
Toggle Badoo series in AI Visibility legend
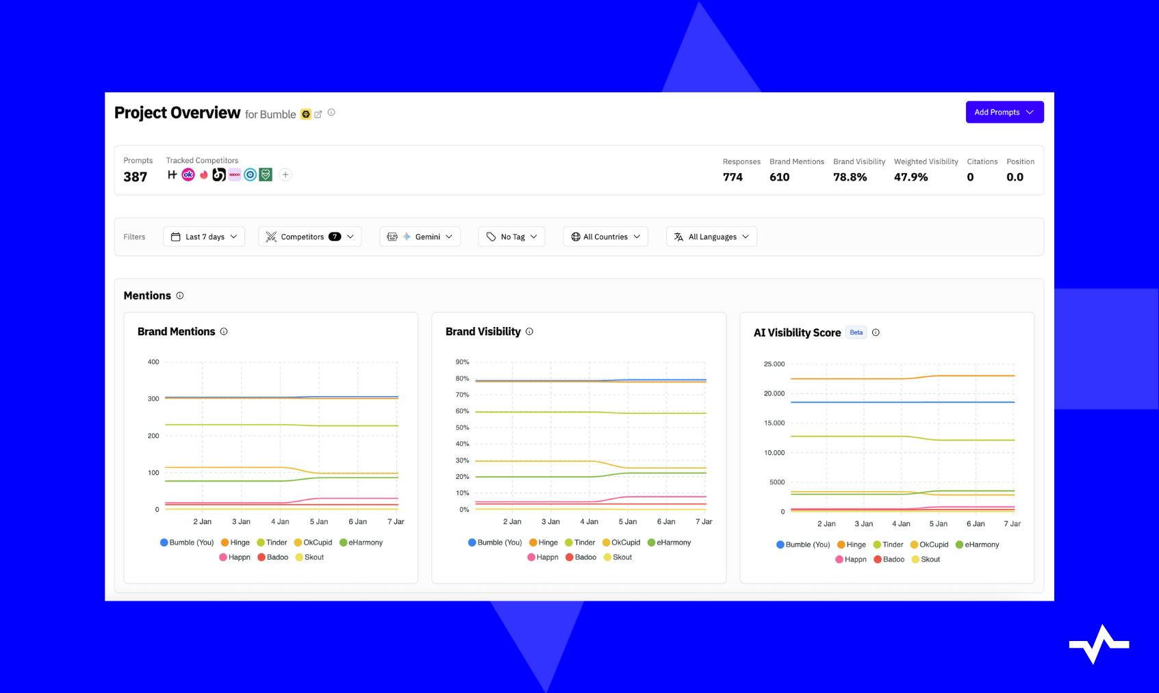click(x=889, y=560)
